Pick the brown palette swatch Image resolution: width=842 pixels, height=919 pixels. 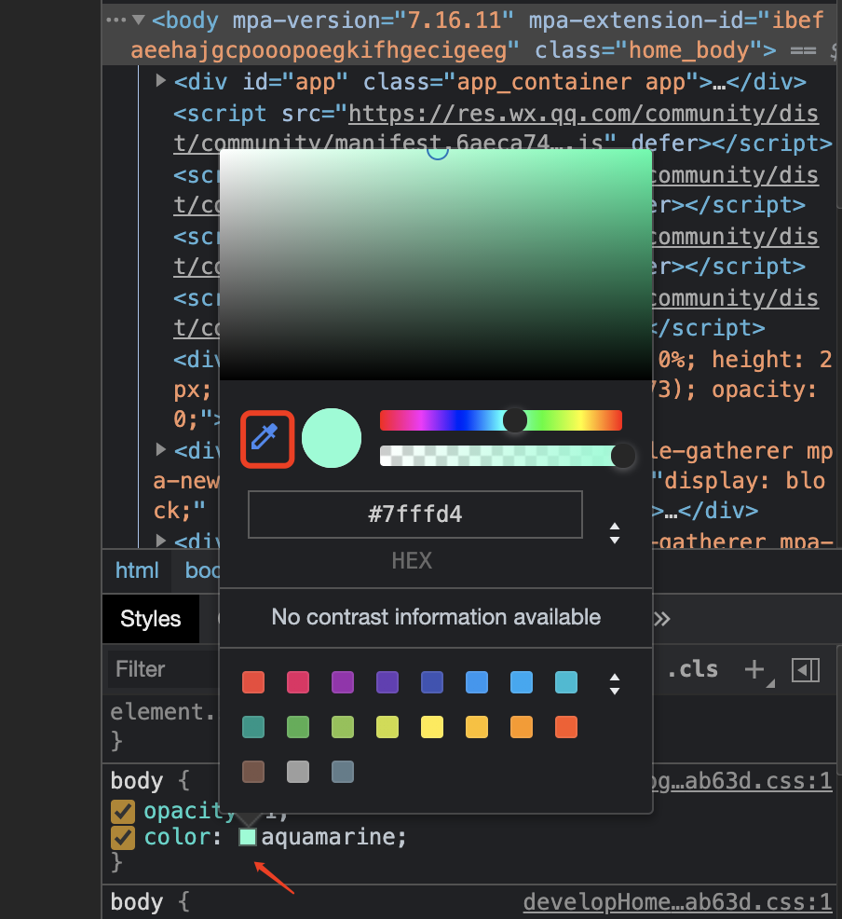tap(253, 772)
